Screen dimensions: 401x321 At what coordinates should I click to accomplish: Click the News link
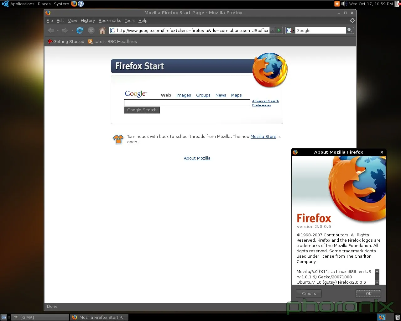221,95
